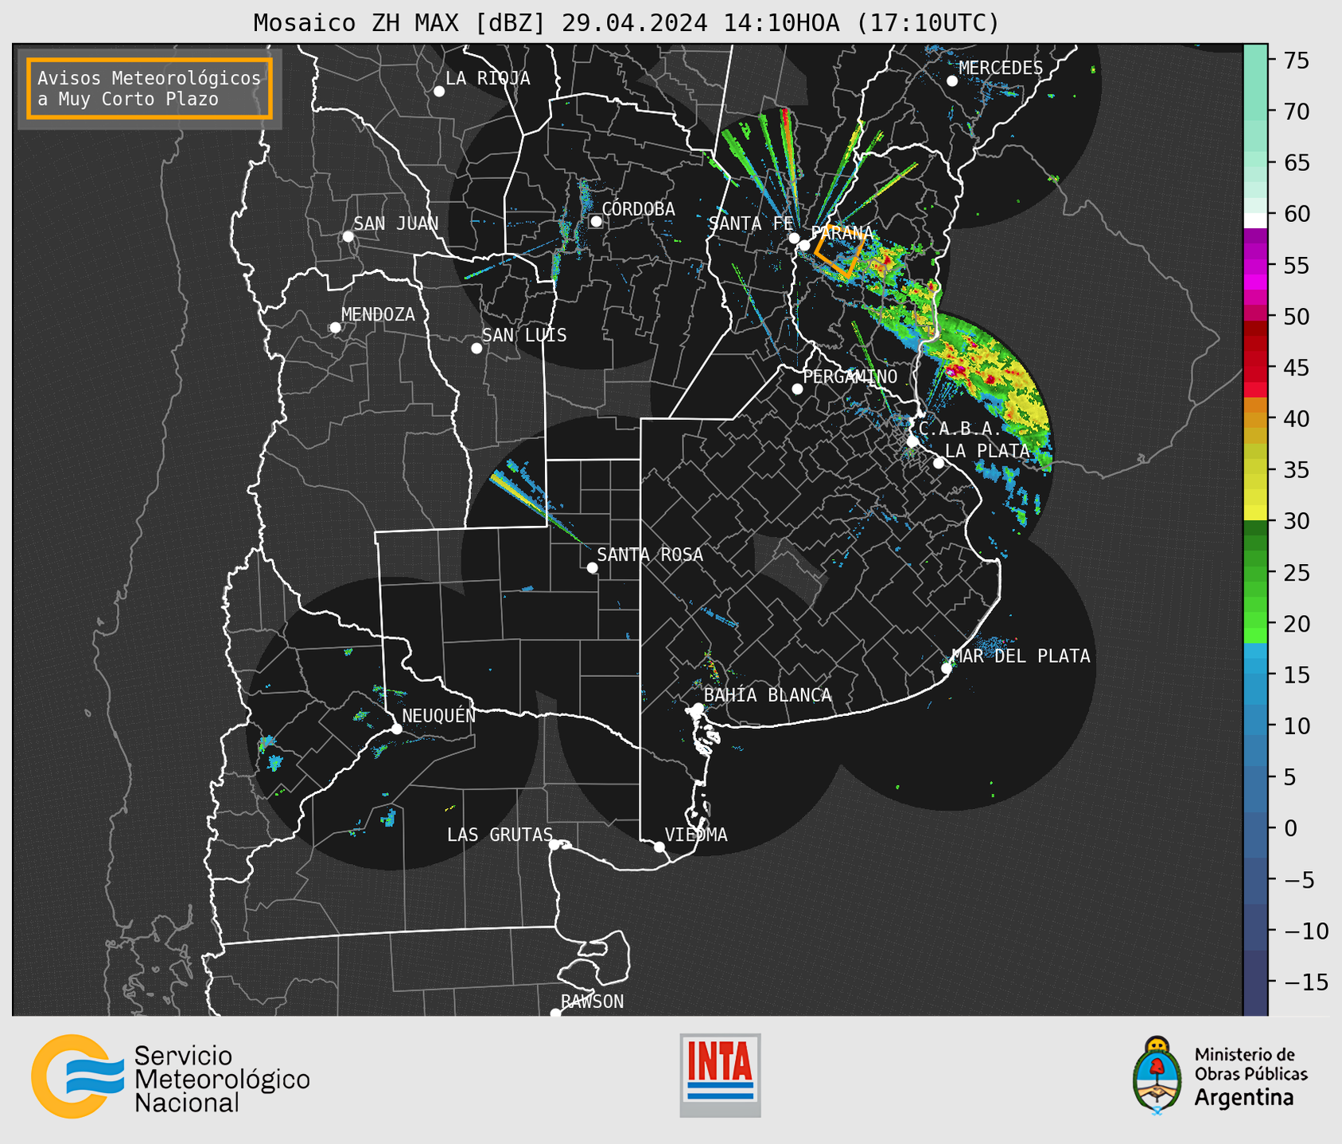Click the Avisos Meteorológicos a Muy Corto Plazo box

(x=150, y=88)
